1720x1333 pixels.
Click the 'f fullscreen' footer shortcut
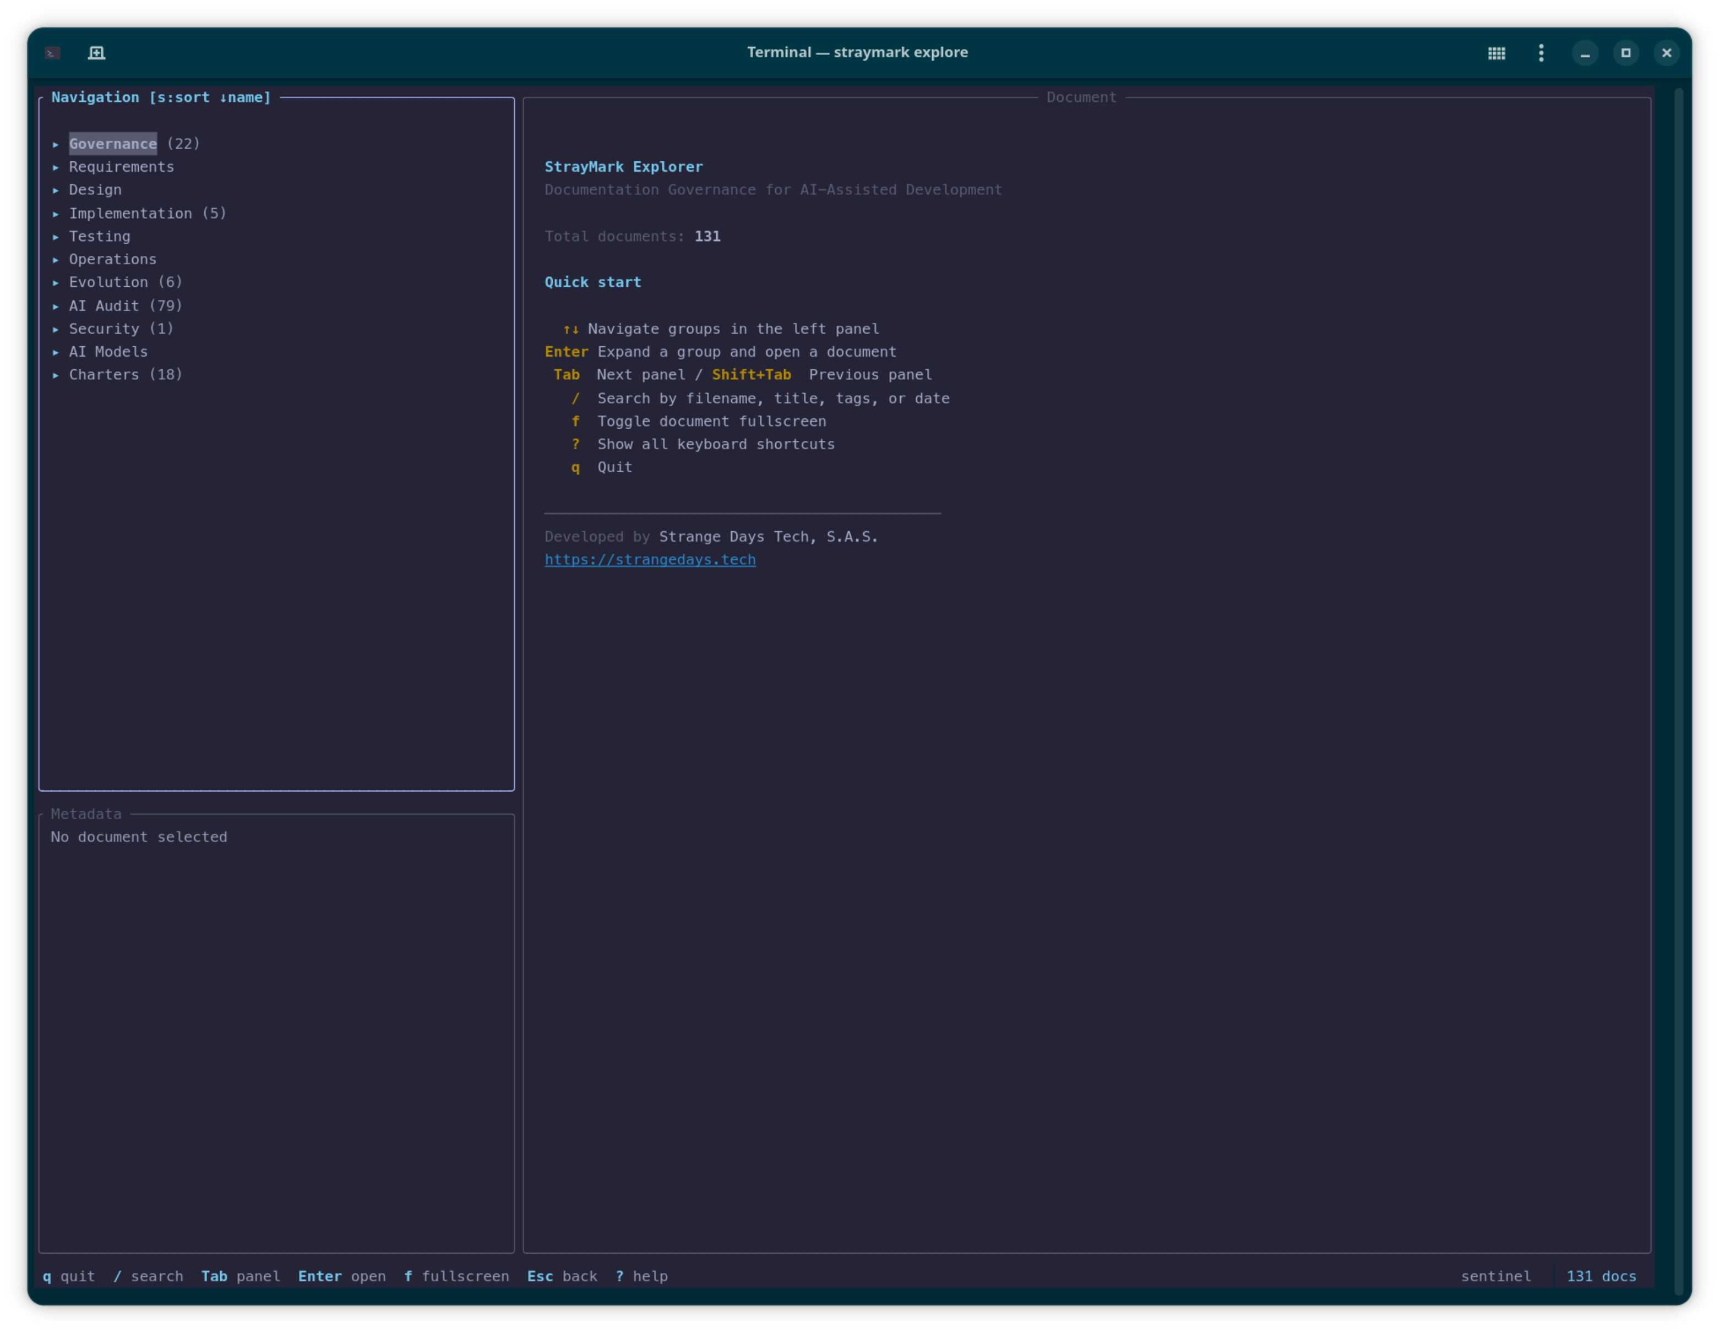point(457,1276)
